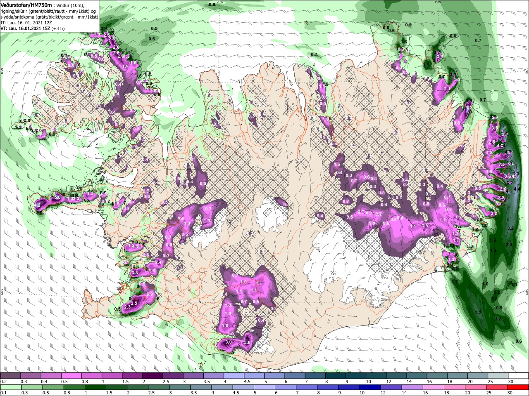The image size is (529, 396).
Task: Pick the 1.5 swatch in the purple snow scale
Action: click(x=132, y=376)
